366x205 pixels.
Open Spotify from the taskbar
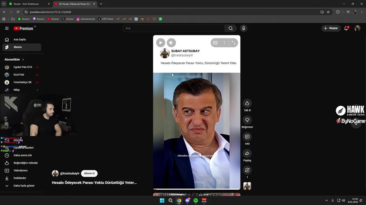click(196, 200)
